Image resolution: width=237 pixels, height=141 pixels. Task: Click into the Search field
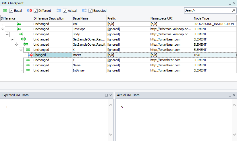207,10
